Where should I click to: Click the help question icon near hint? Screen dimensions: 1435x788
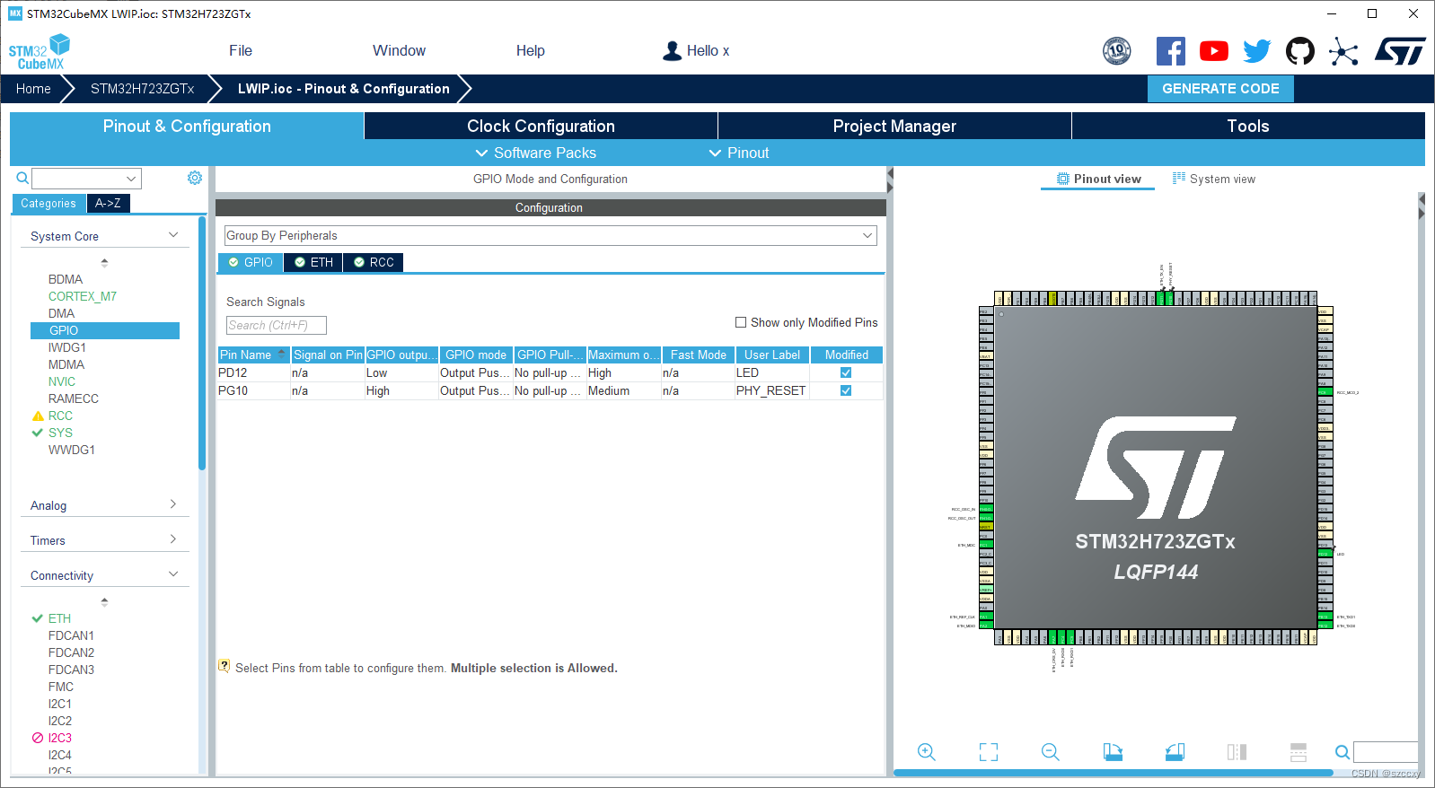click(x=224, y=666)
